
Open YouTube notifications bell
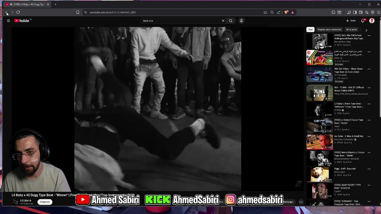[x=363, y=21]
